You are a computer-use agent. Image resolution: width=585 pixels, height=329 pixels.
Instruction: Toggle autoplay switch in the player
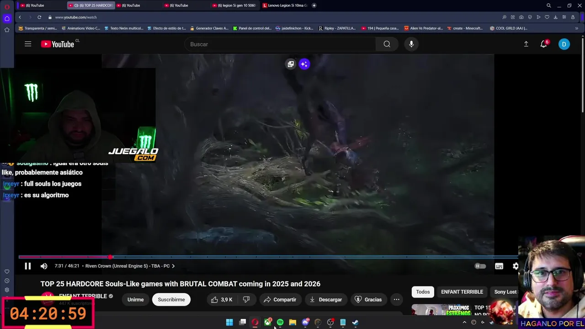[x=480, y=266]
